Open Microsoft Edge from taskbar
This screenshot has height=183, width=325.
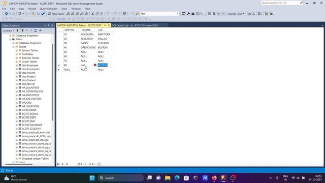(x=177, y=178)
